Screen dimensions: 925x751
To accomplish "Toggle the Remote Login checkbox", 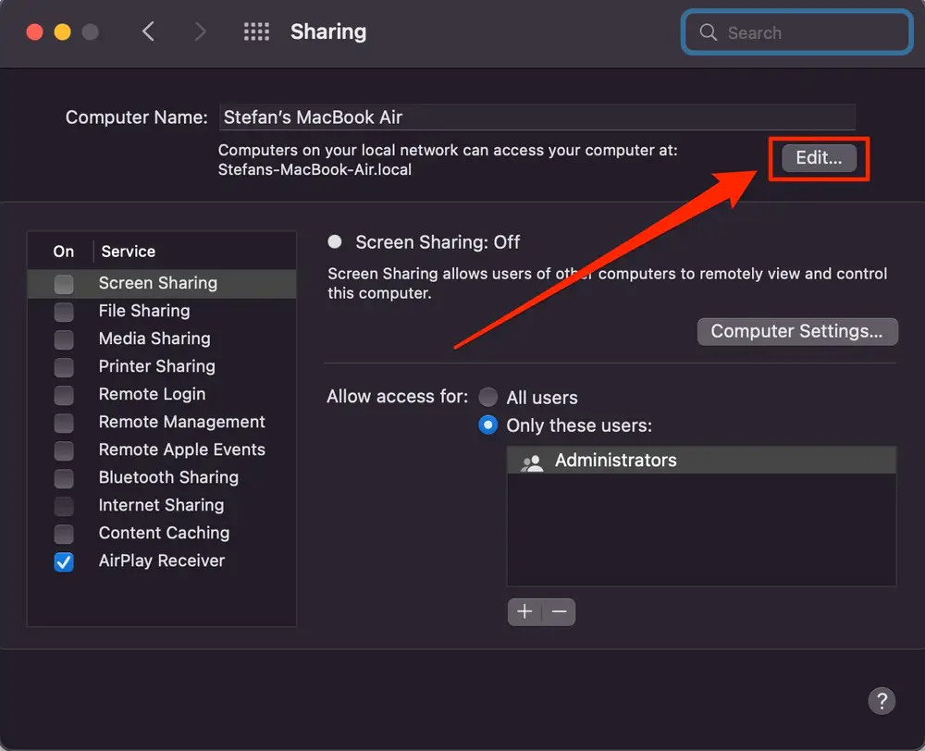I will 64,395.
